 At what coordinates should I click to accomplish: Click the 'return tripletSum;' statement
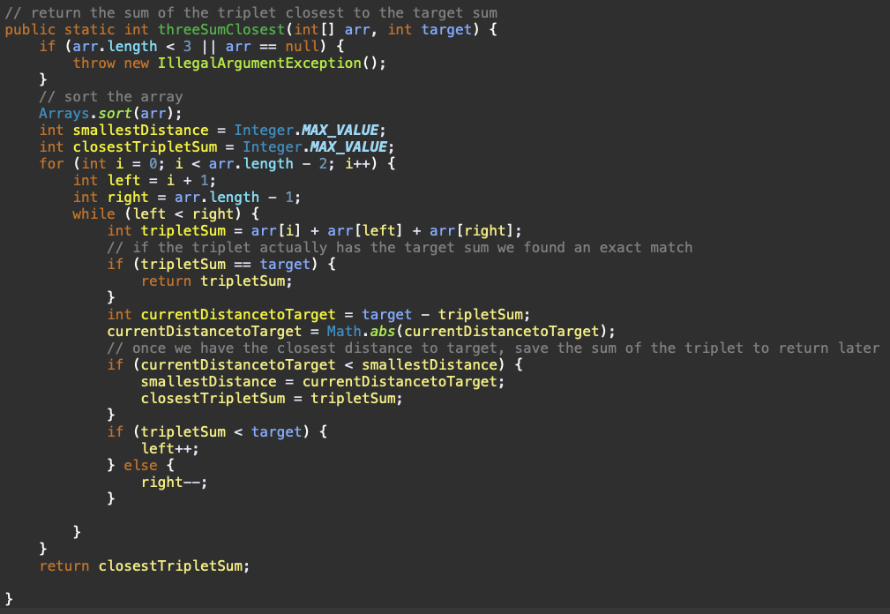tap(216, 281)
